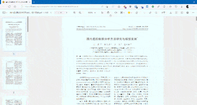197x105 pixels.
Task: Select the page 1 thumbnail
Action: 14,35
